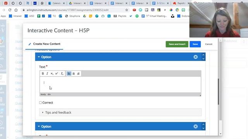Open the Playlists bookmark
Viewport: 248px width, 139px height.
(120, 16)
